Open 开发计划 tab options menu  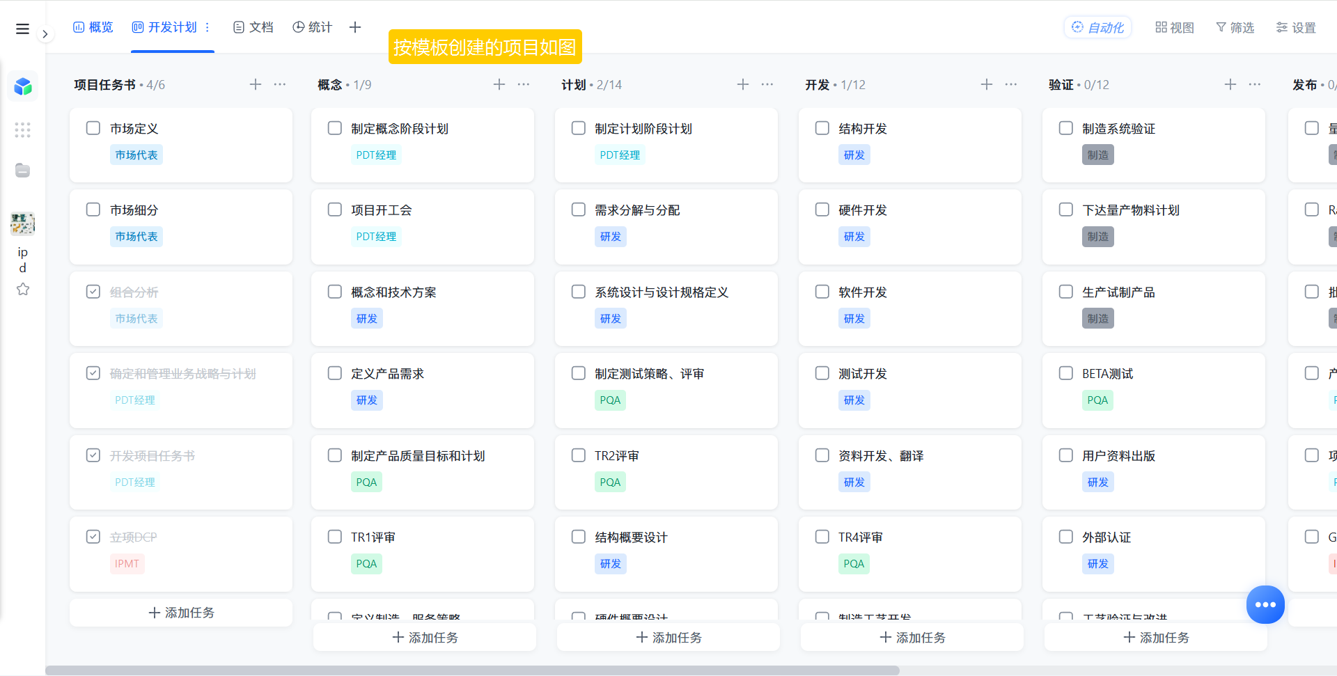point(207,27)
